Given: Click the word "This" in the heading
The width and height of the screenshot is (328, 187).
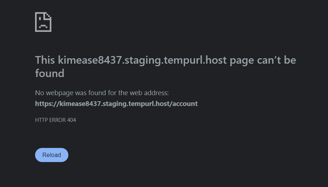Looking at the screenshot, I should 45,60.
